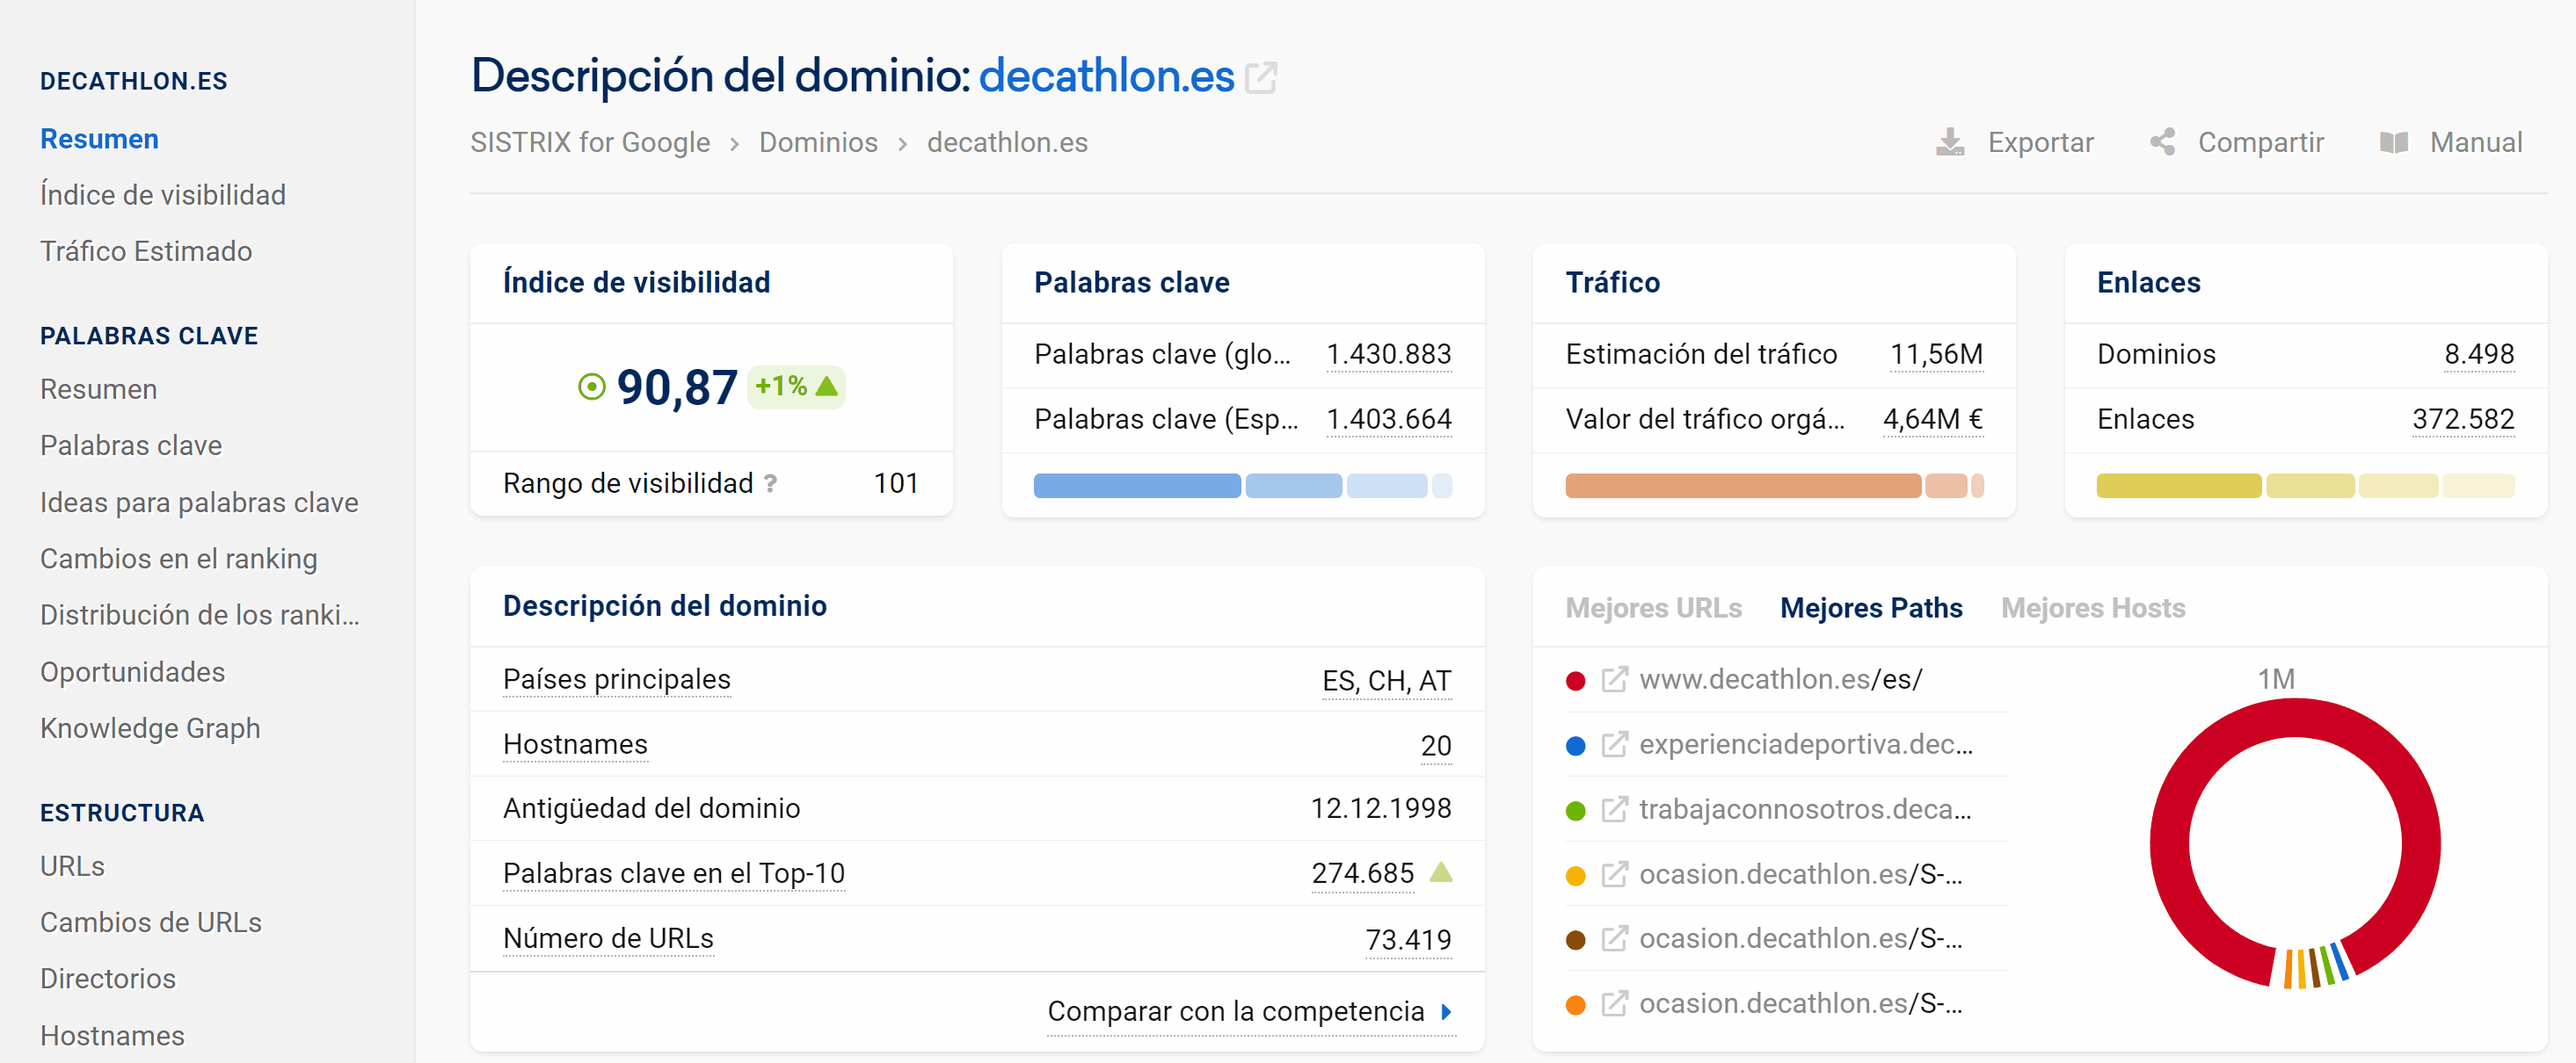Open external link icon for experienciadeportiva path
This screenshot has height=1063, width=2576.
pyautogui.click(x=1614, y=744)
